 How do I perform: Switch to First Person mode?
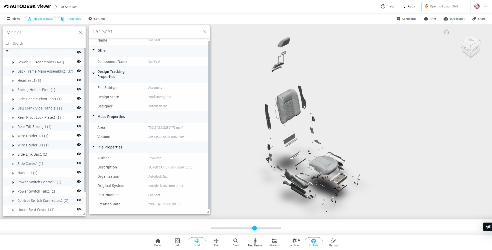tap(255, 242)
